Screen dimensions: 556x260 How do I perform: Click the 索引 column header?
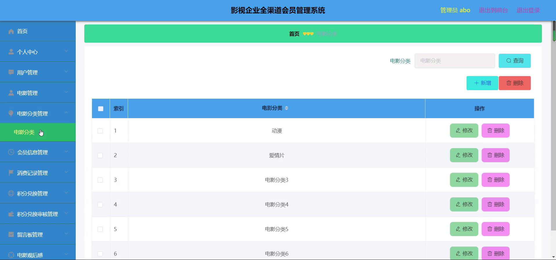point(119,109)
